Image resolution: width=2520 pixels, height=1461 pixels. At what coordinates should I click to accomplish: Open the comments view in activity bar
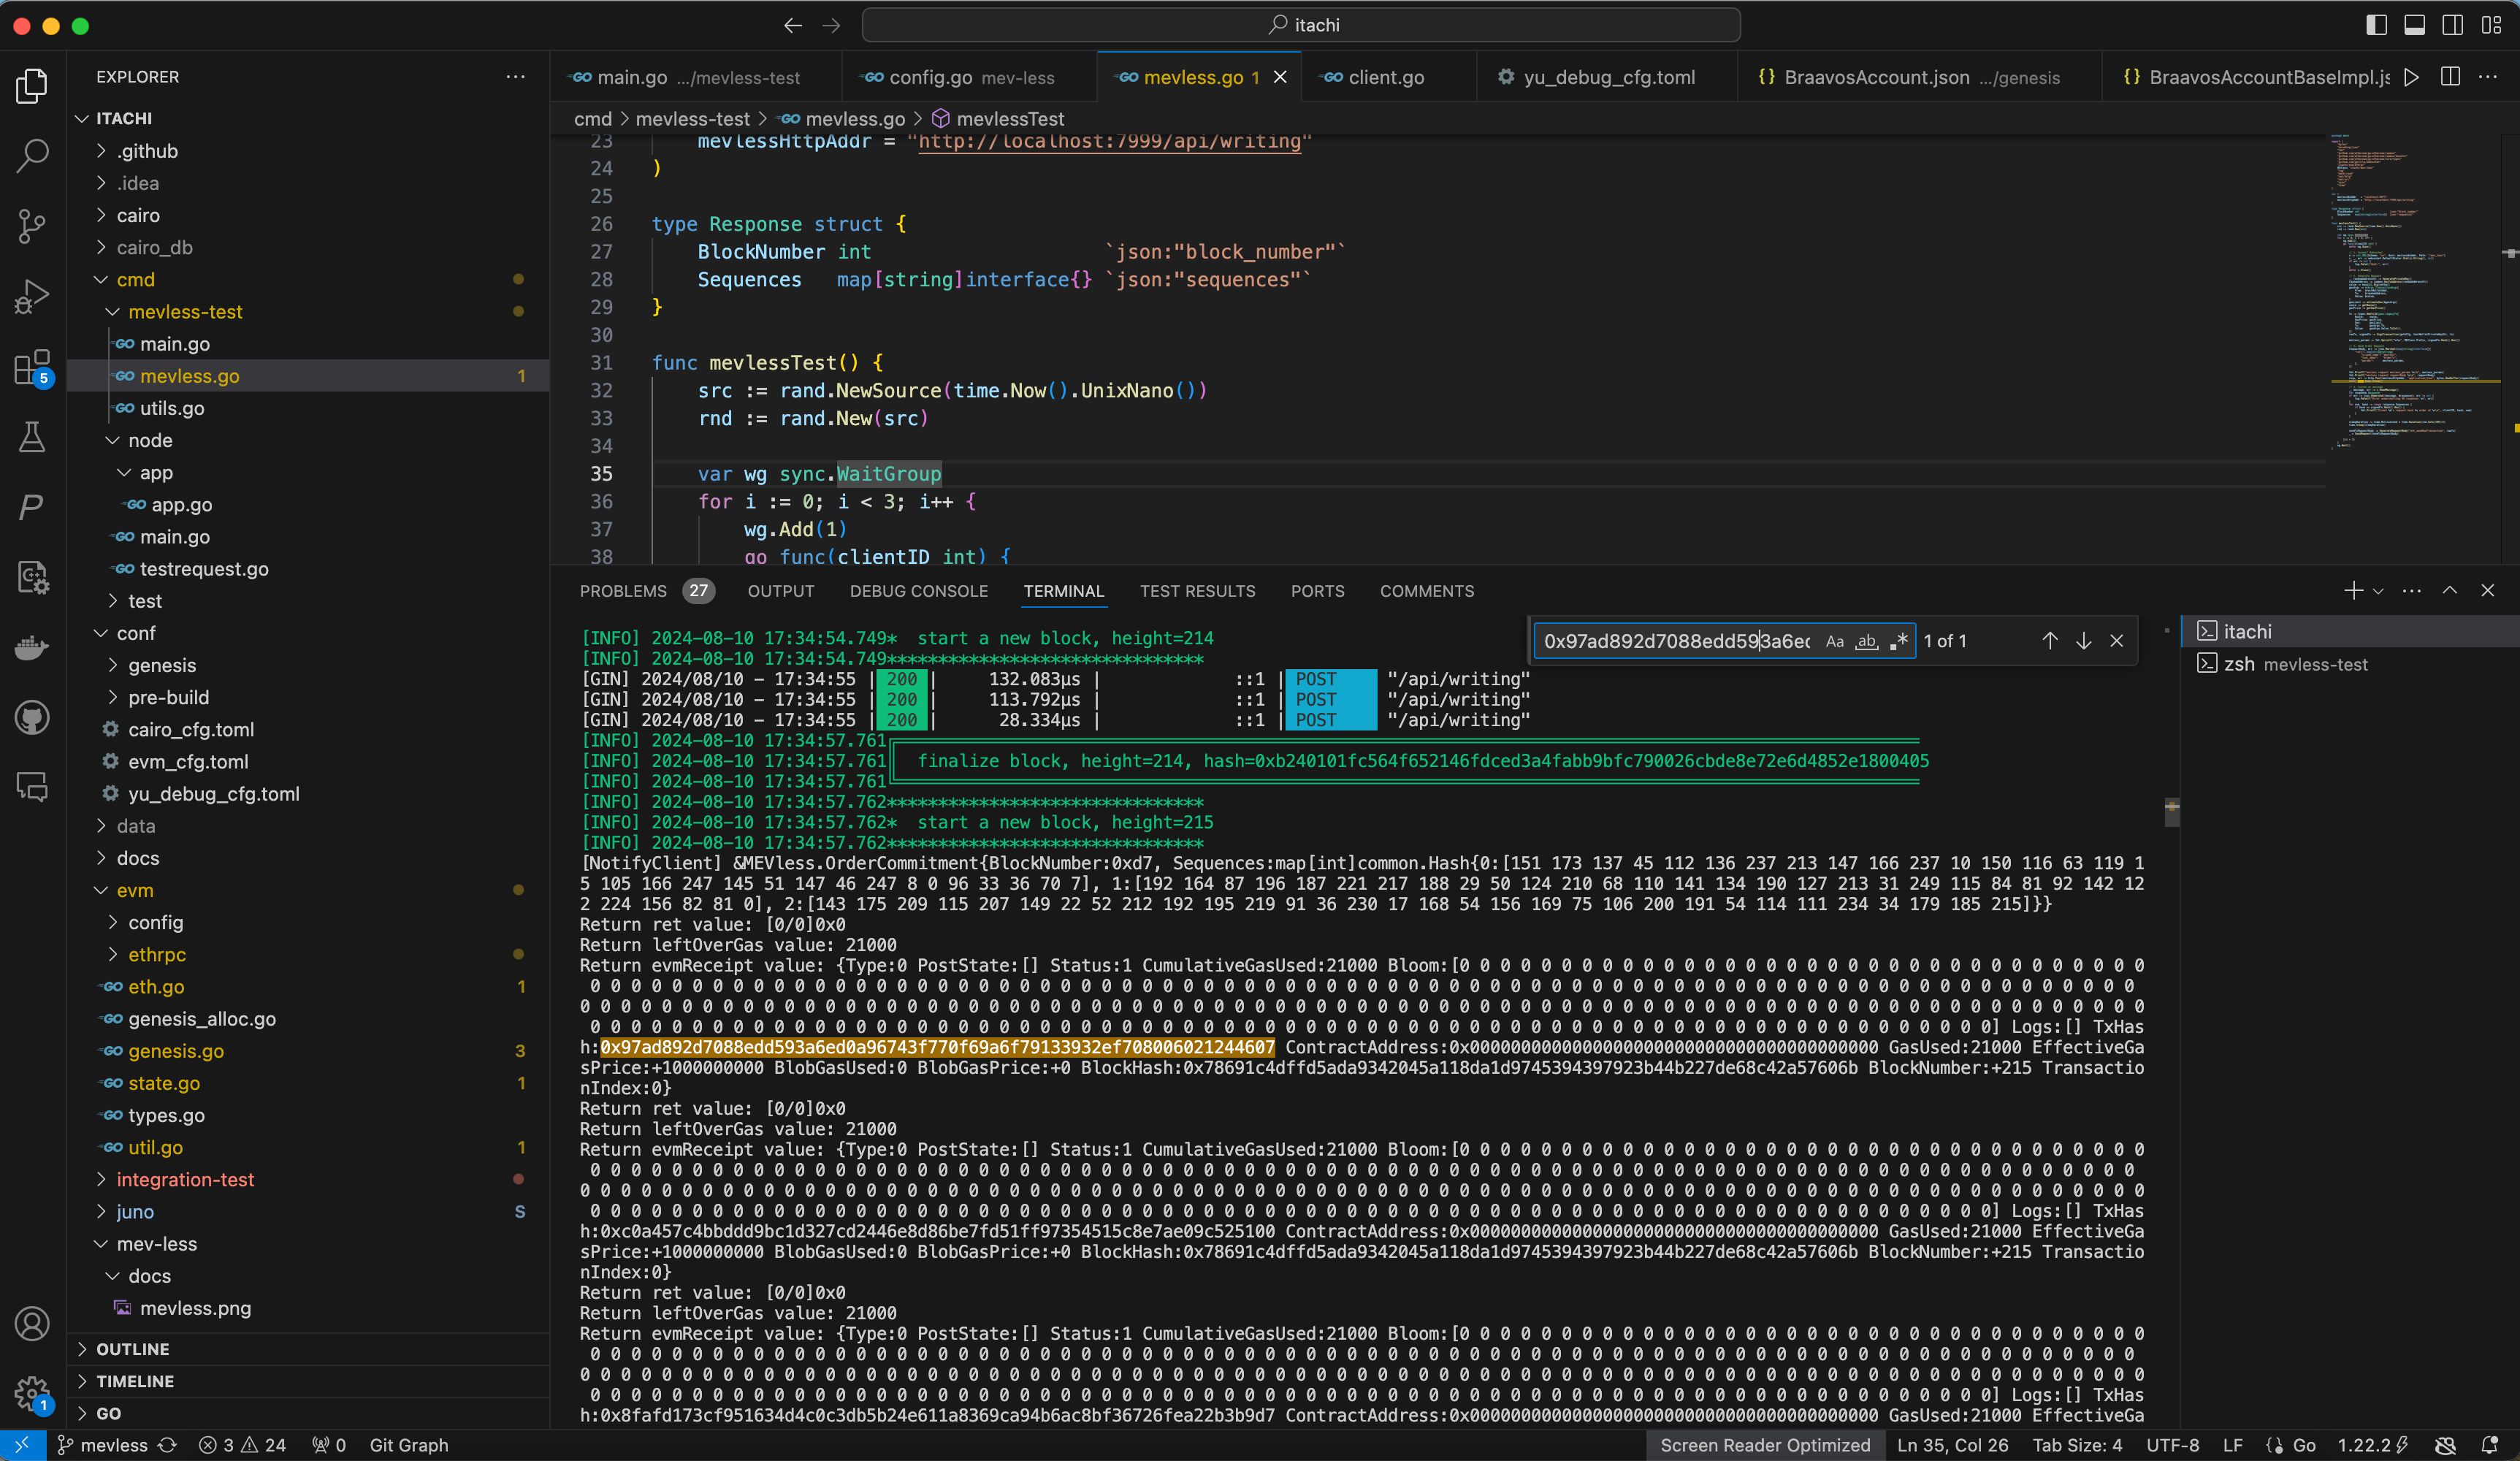click(x=32, y=787)
